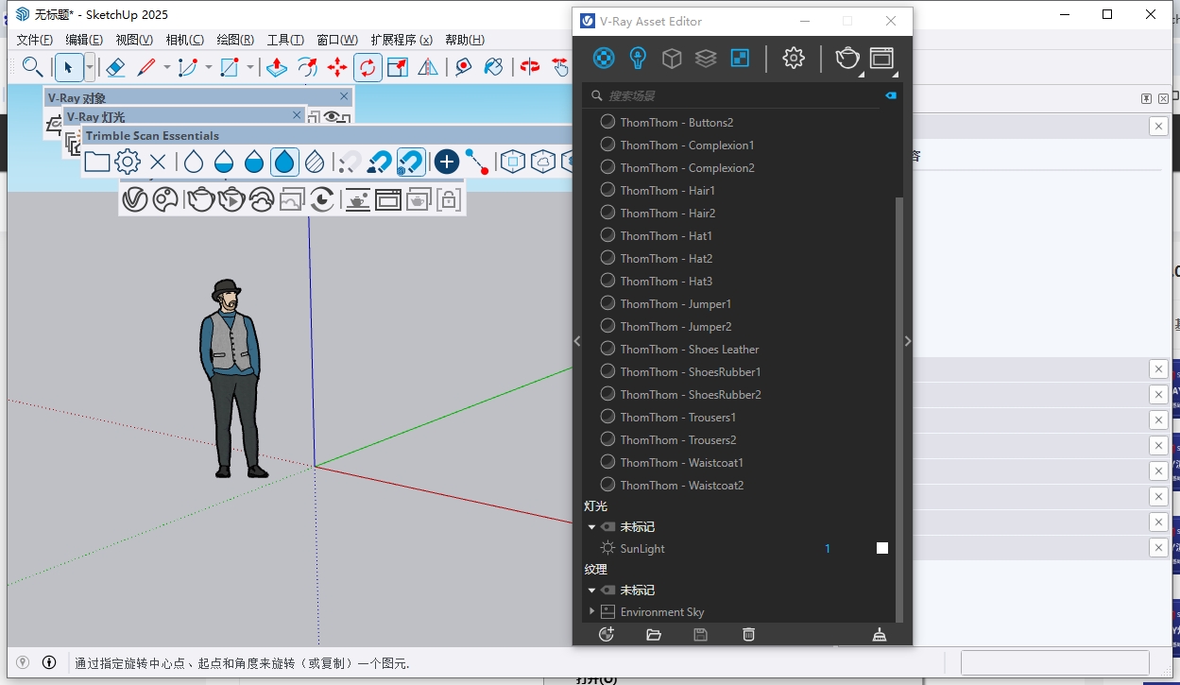Image resolution: width=1180 pixels, height=685 pixels.
Task: Activate the Orbit camera tool
Action: (x=530, y=67)
